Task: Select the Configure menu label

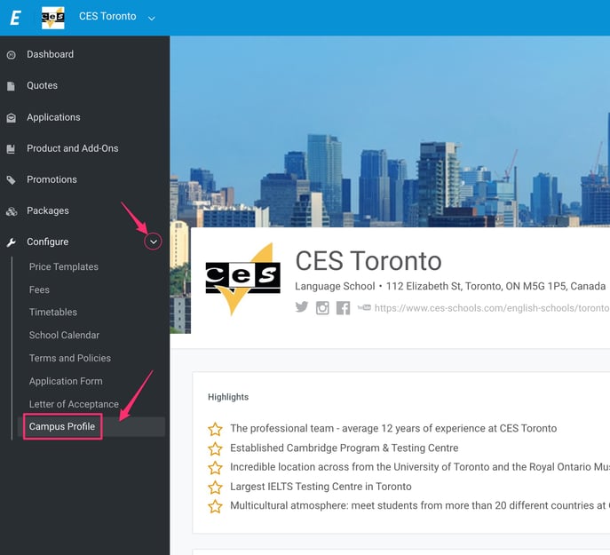Action: click(x=47, y=242)
